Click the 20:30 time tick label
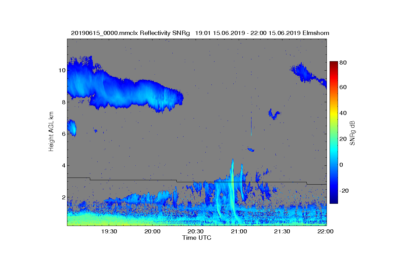Image resolution: width=404 pixels, height=269 pixels. coord(196,231)
